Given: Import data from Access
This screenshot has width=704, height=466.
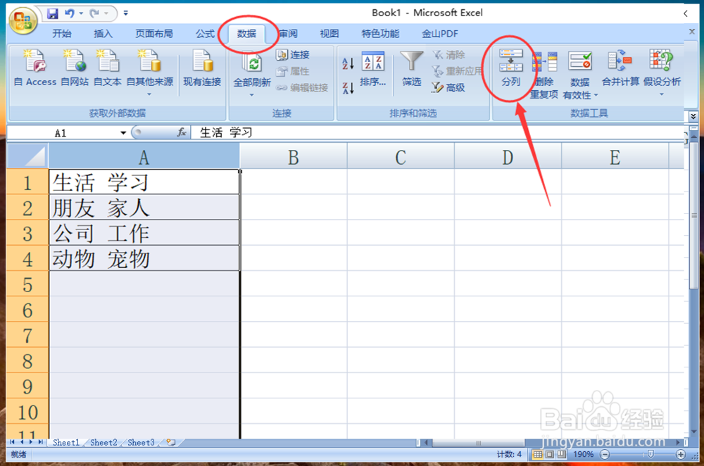Looking at the screenshot, I should pos(35,68).
